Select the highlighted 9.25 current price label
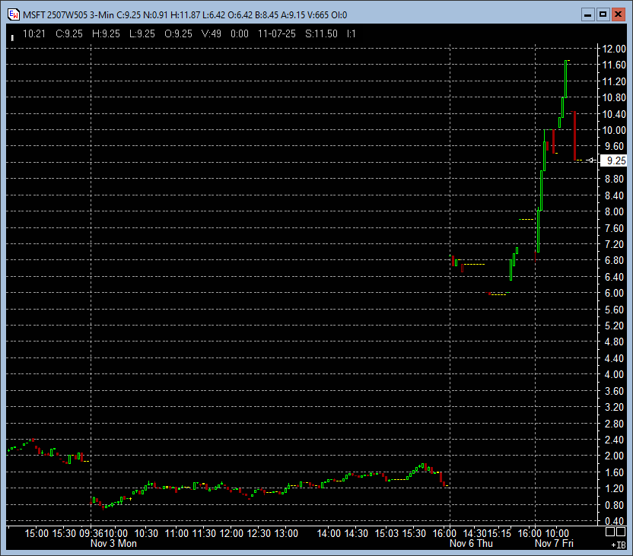Viewport: 633px width, 556px height. 613,160
